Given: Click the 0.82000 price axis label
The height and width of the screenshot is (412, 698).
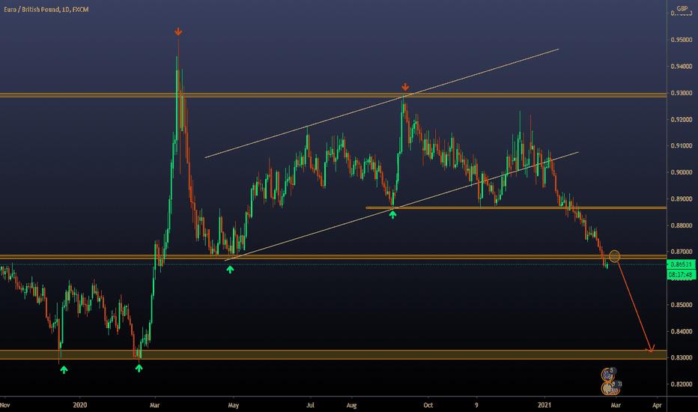Looking at the screenshot, I should pos(682,384).
